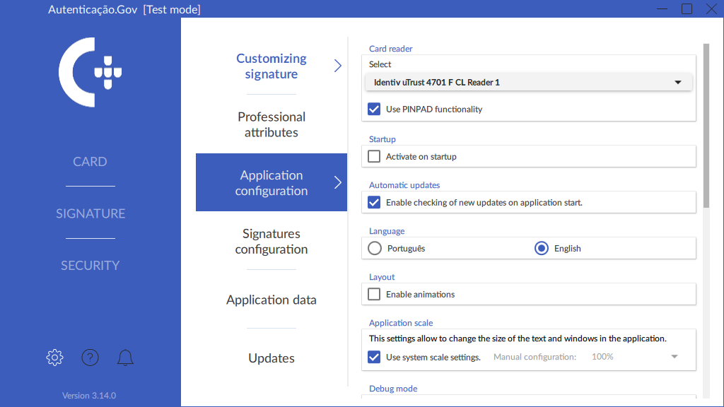
Task: Toggle Use PINPAD functionality checkbox
Action: (x=375, y=110)
